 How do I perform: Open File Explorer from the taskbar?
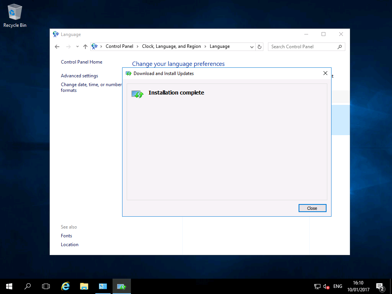(x=84, y=286)
